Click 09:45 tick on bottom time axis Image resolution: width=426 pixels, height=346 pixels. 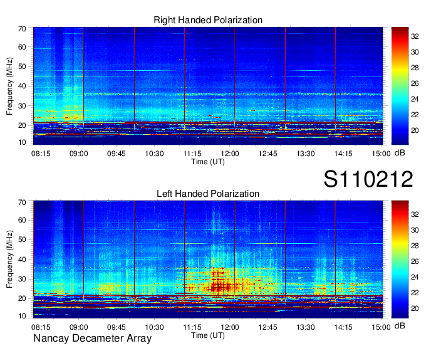coord(117,327)
